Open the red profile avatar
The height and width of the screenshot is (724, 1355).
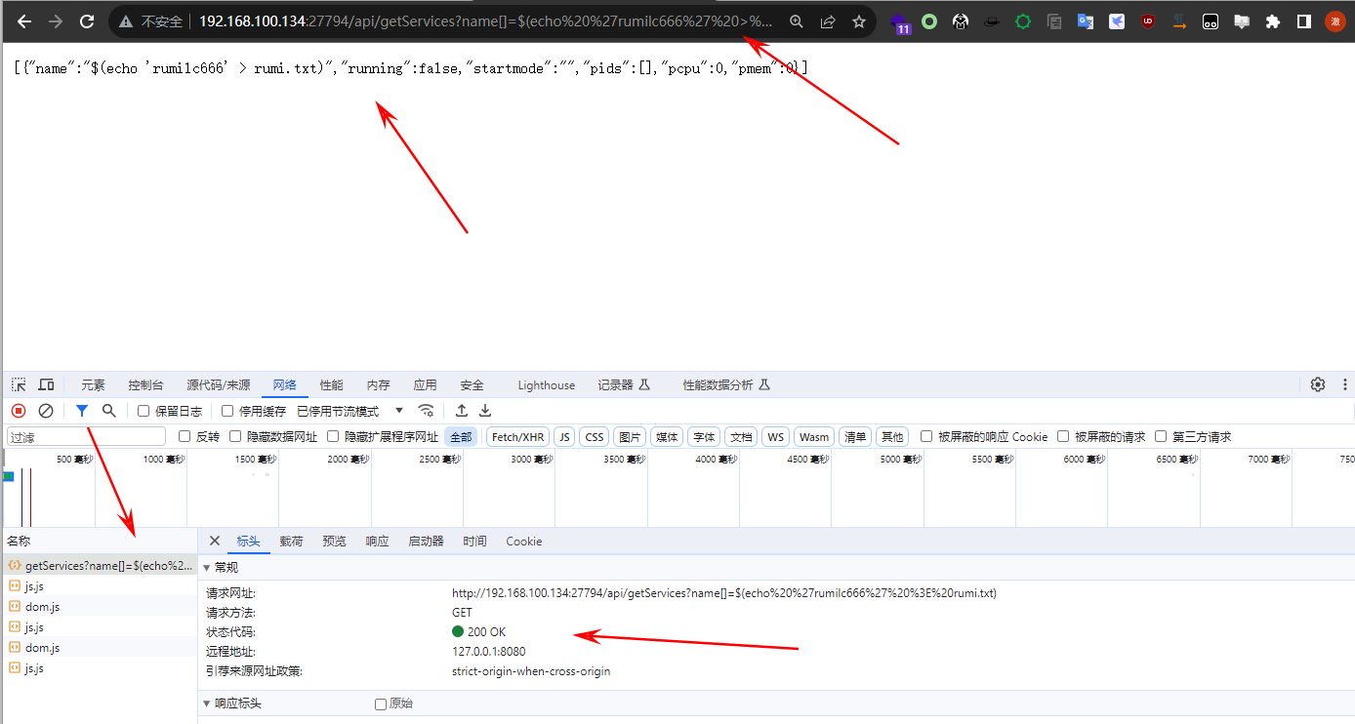pyautogui.click(x=1334, y=20)
